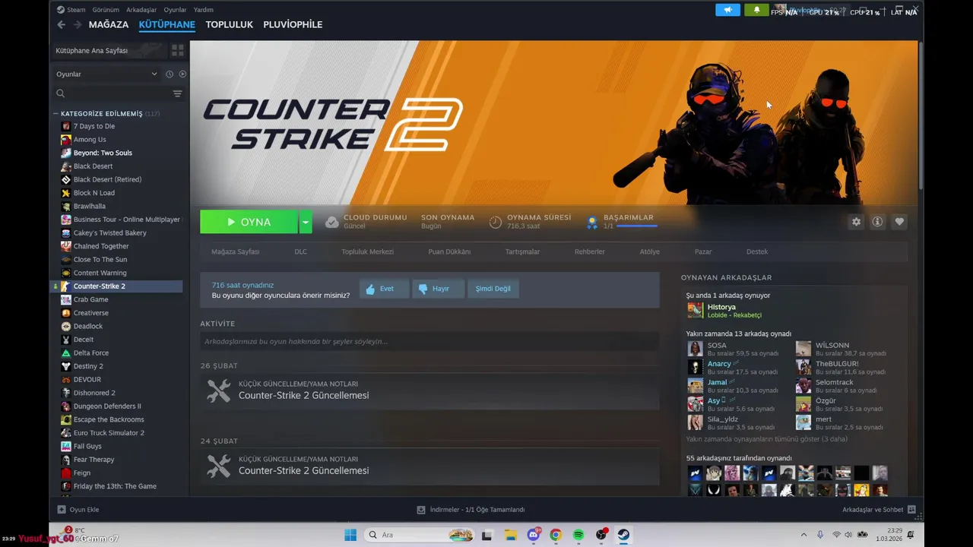The height and width of the screenshot is (547, 973).
Task: Open Spotify from taskbar
Action: (578, 535)
